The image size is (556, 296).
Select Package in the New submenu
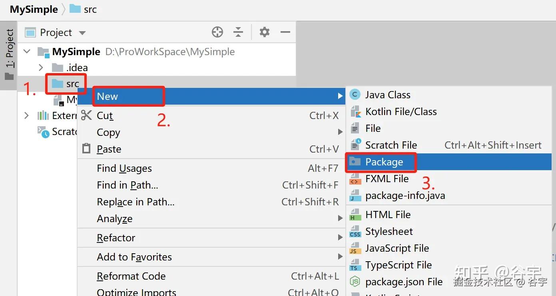tap(384, 162)
